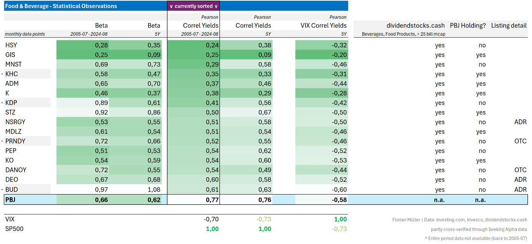This screenshot has width=532, height=244.
Task: Click the 'Entire period data not available' footnote
Action: click(476, 239)
